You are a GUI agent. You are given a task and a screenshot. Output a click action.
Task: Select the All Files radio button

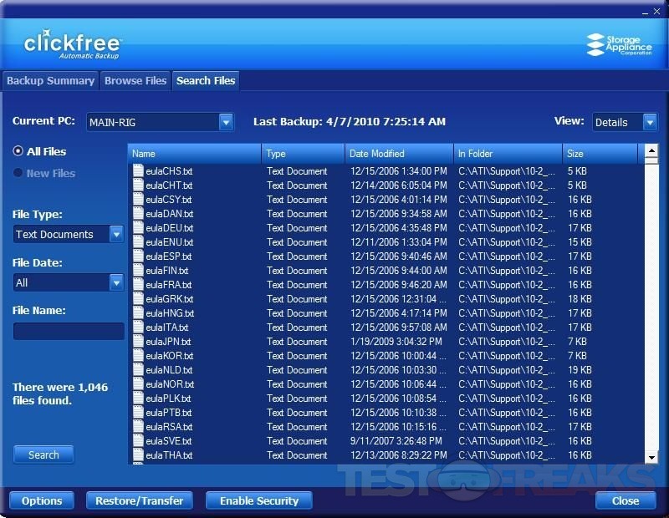(19, 151)
